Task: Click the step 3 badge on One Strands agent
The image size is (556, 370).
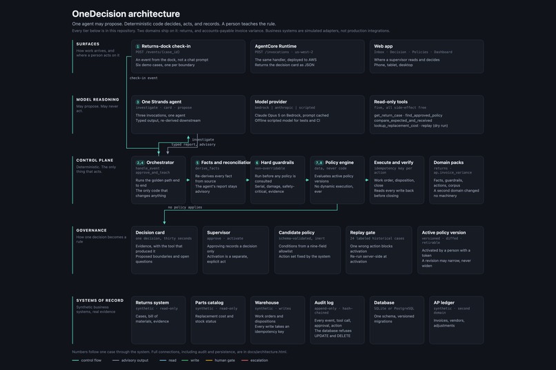Action: click(x=137, y=102)
